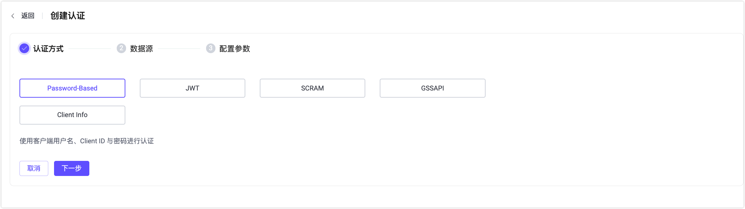Screen dimensions: 745x209
Task: Click the 下一步 next step button
Action: (x=72, y=168)
